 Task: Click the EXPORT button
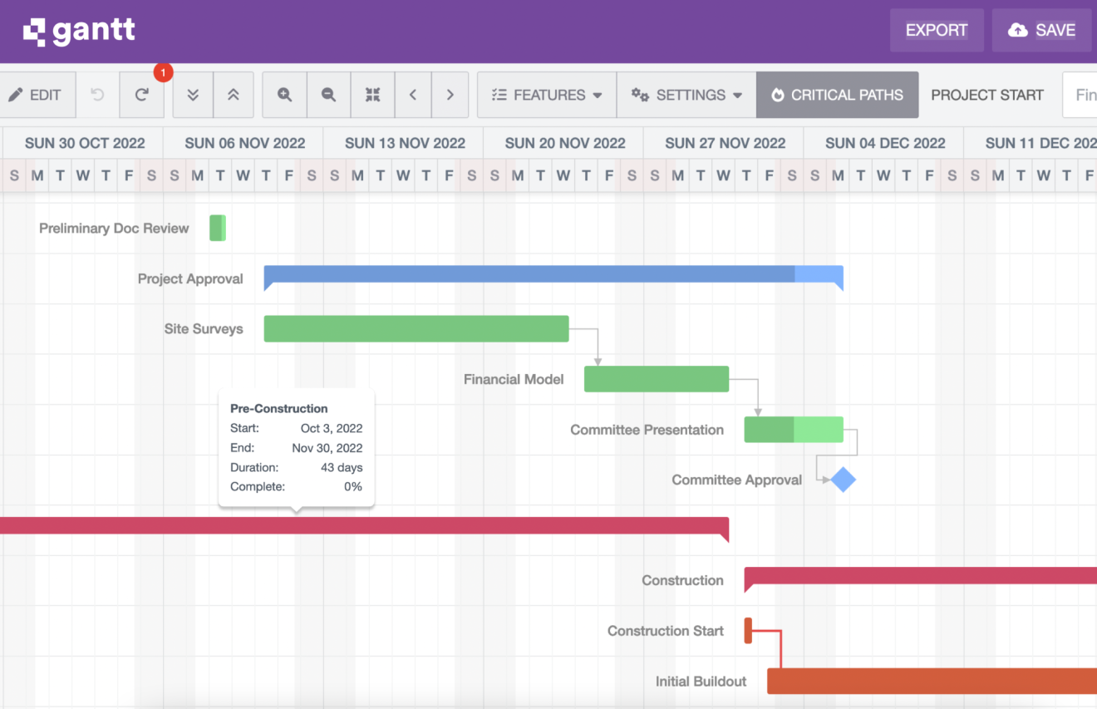click(x=937, y=29)
